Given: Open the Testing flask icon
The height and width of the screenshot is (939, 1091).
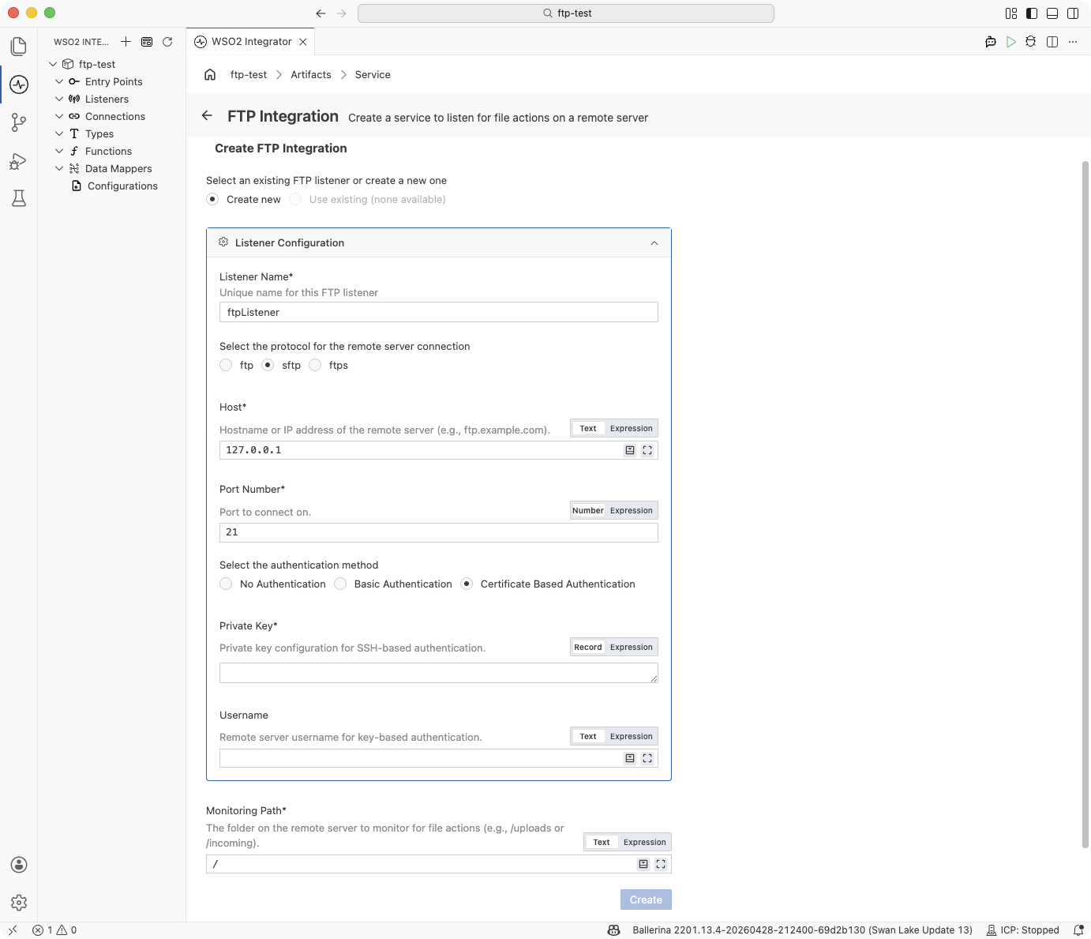Looking at the screenshot, I should coord(19,198).
